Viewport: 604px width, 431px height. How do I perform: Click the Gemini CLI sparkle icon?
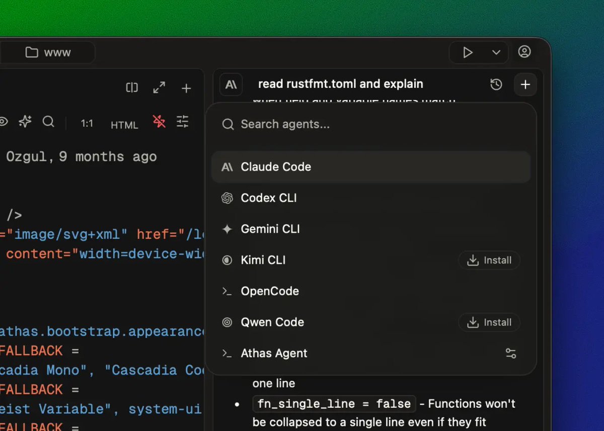(228, 229)
